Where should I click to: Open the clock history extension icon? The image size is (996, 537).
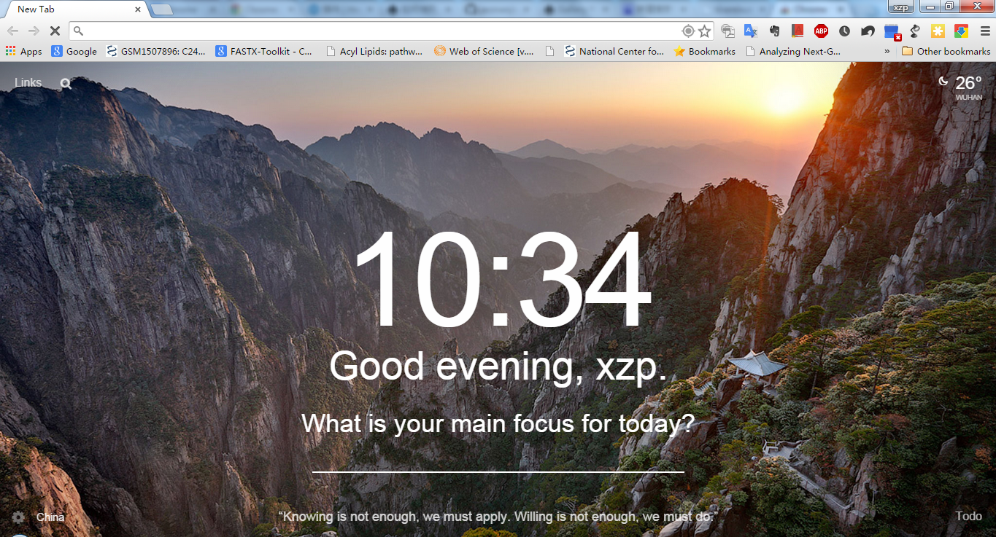coord(844,31)
